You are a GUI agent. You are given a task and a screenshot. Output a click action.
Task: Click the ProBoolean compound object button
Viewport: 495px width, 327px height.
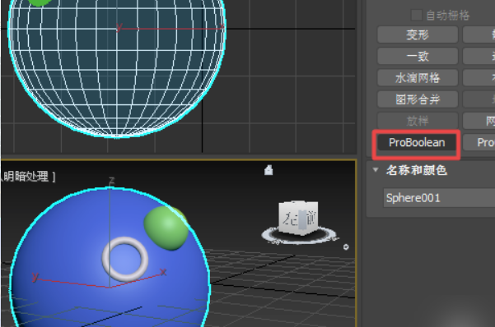tap(417, 143)
